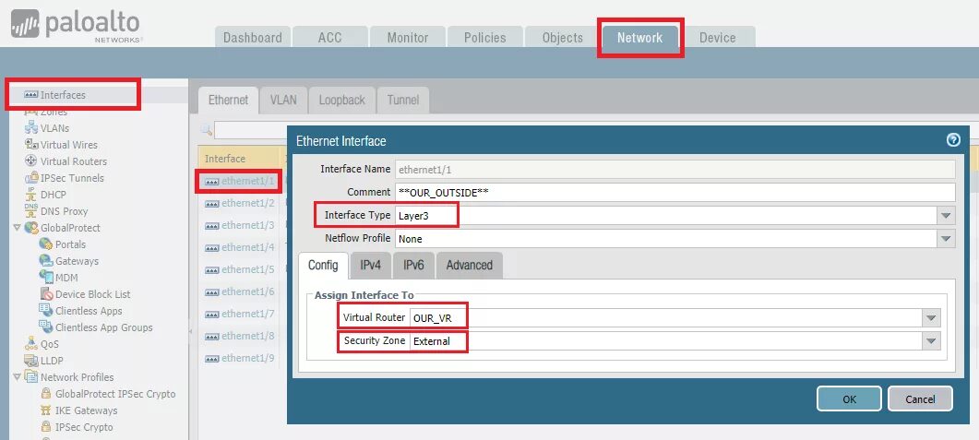Image resolution: width=979 pixels, height=440 pixels.
Task: Confirm the dialog with OK
Action: (849, 398)
